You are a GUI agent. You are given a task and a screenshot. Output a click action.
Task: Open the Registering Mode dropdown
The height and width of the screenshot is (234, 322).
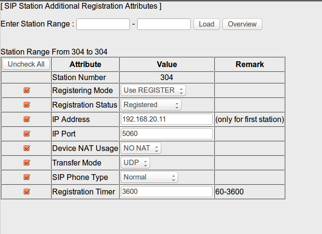(x=153, y=90)
